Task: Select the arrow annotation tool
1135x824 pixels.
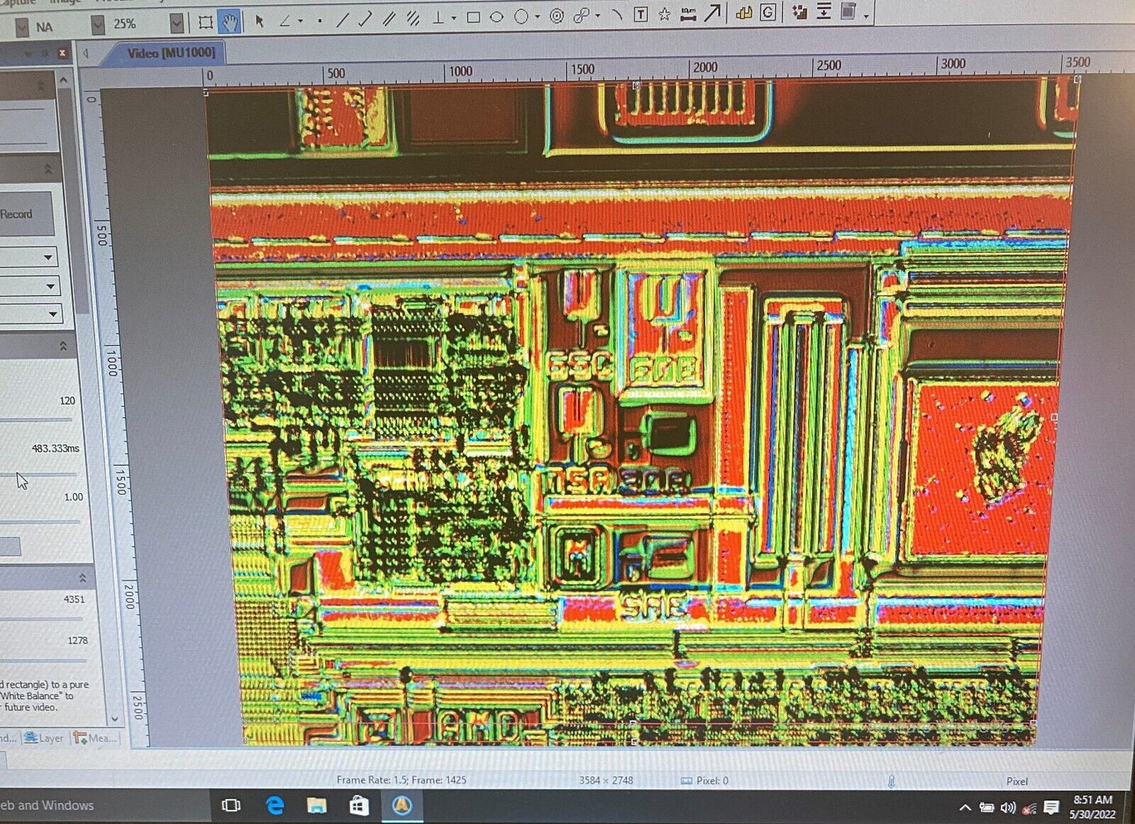Action: pos(712,13)
